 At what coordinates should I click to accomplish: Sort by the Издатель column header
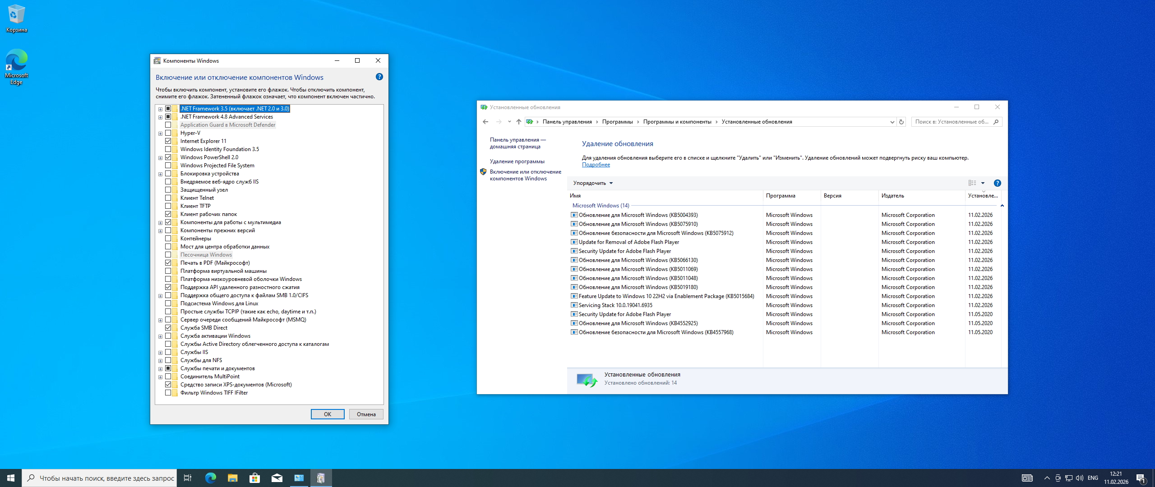coord(892,196)
